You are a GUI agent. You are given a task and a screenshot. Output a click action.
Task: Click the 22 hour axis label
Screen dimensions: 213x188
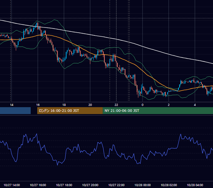tap(116, 105)
